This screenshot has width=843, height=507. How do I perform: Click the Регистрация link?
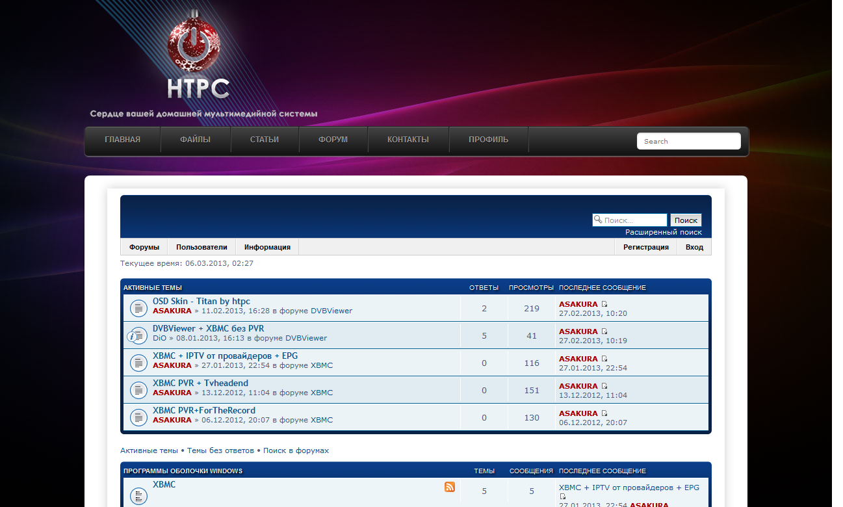pos(645,247)
